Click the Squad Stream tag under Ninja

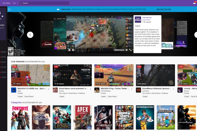(x=29, y=96)
